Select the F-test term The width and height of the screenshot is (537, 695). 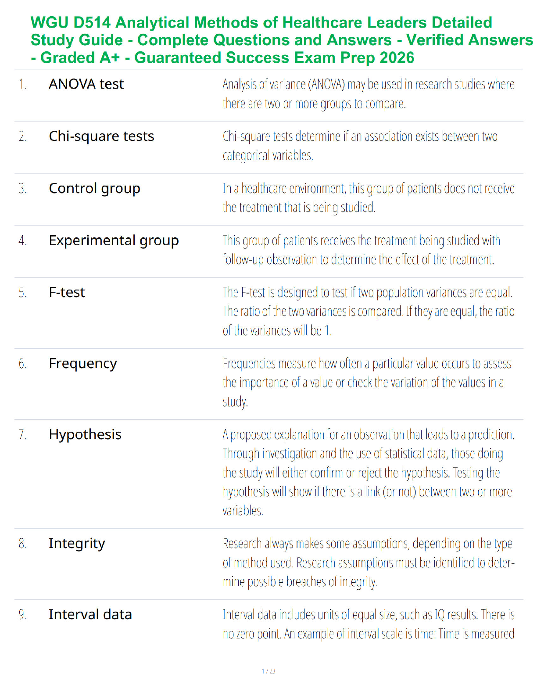tap(67, 293)
